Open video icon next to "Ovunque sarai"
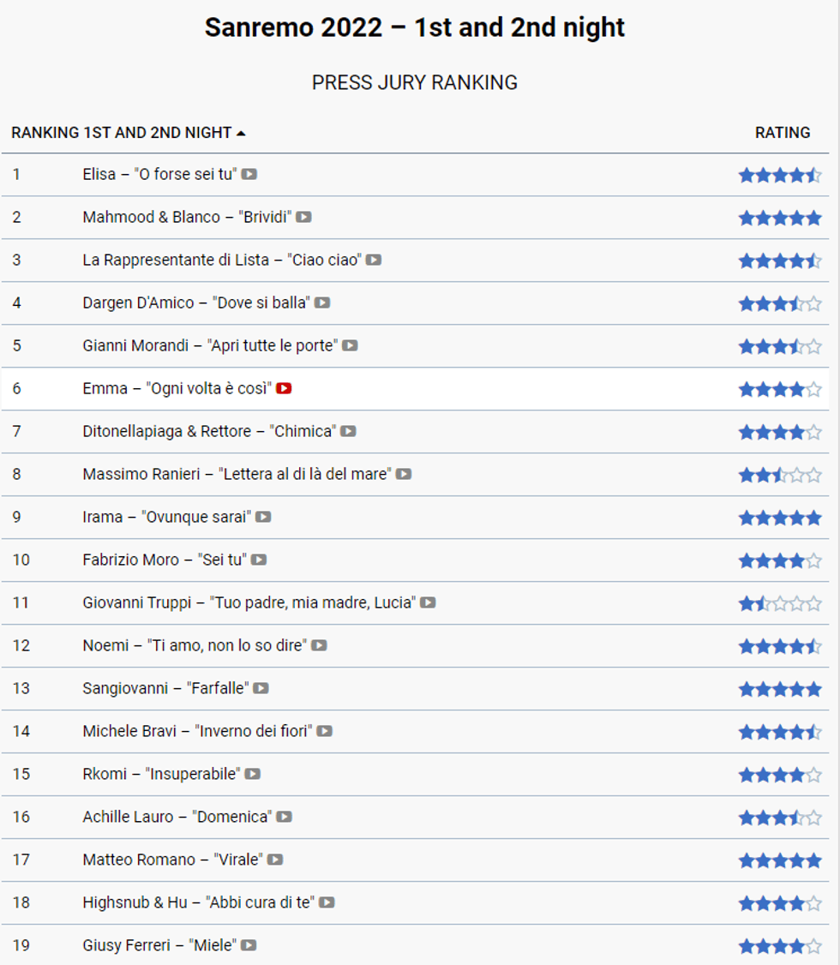 click(263, 517)
